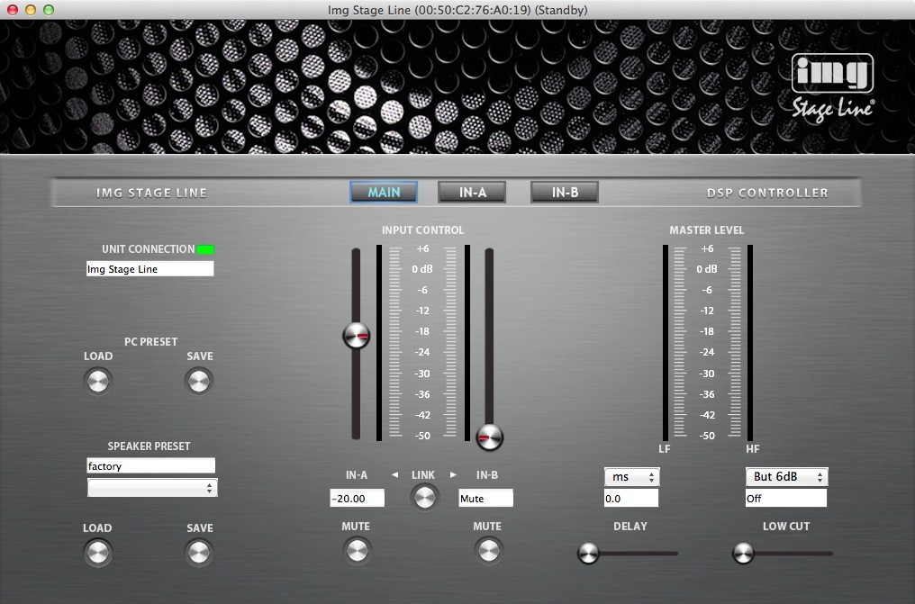Click the Speaker Preset SAVE knob button
This screenshot has height=604, width=915.
[x=199, y=553]
